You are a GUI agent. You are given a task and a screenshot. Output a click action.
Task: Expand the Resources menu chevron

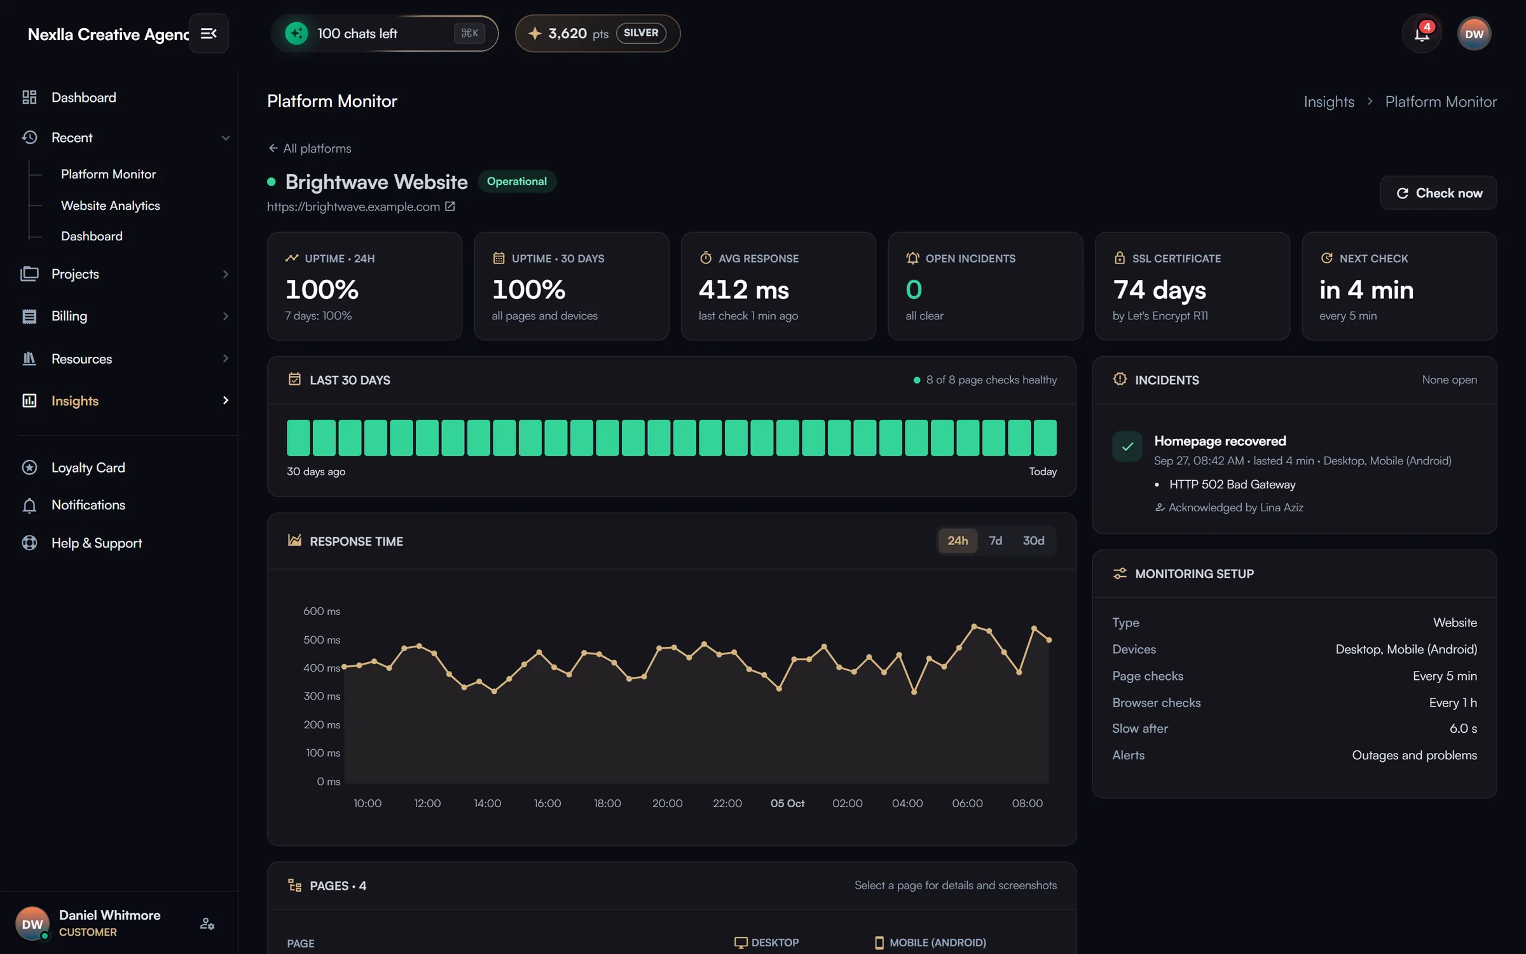(226, 359)
